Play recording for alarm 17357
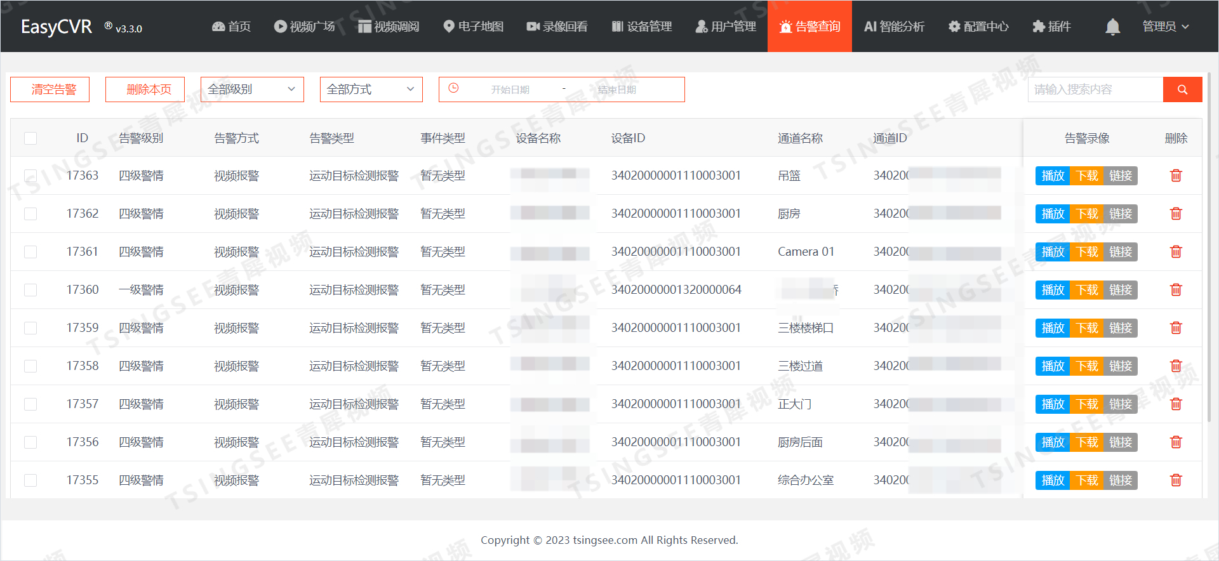Image resolution: width=1219 pixels, height=561 pixels. [1053, 404]
